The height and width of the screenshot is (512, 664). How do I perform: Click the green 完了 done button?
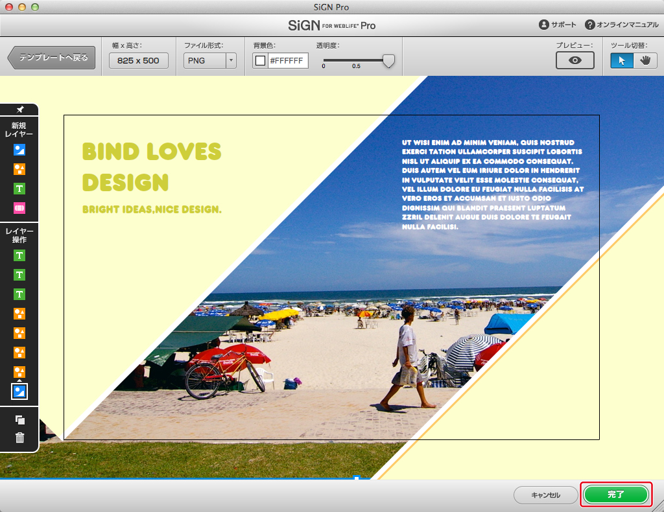[x=616, y=495]
